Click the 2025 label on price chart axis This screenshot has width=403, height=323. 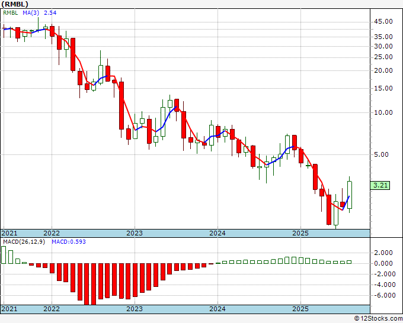300,233
